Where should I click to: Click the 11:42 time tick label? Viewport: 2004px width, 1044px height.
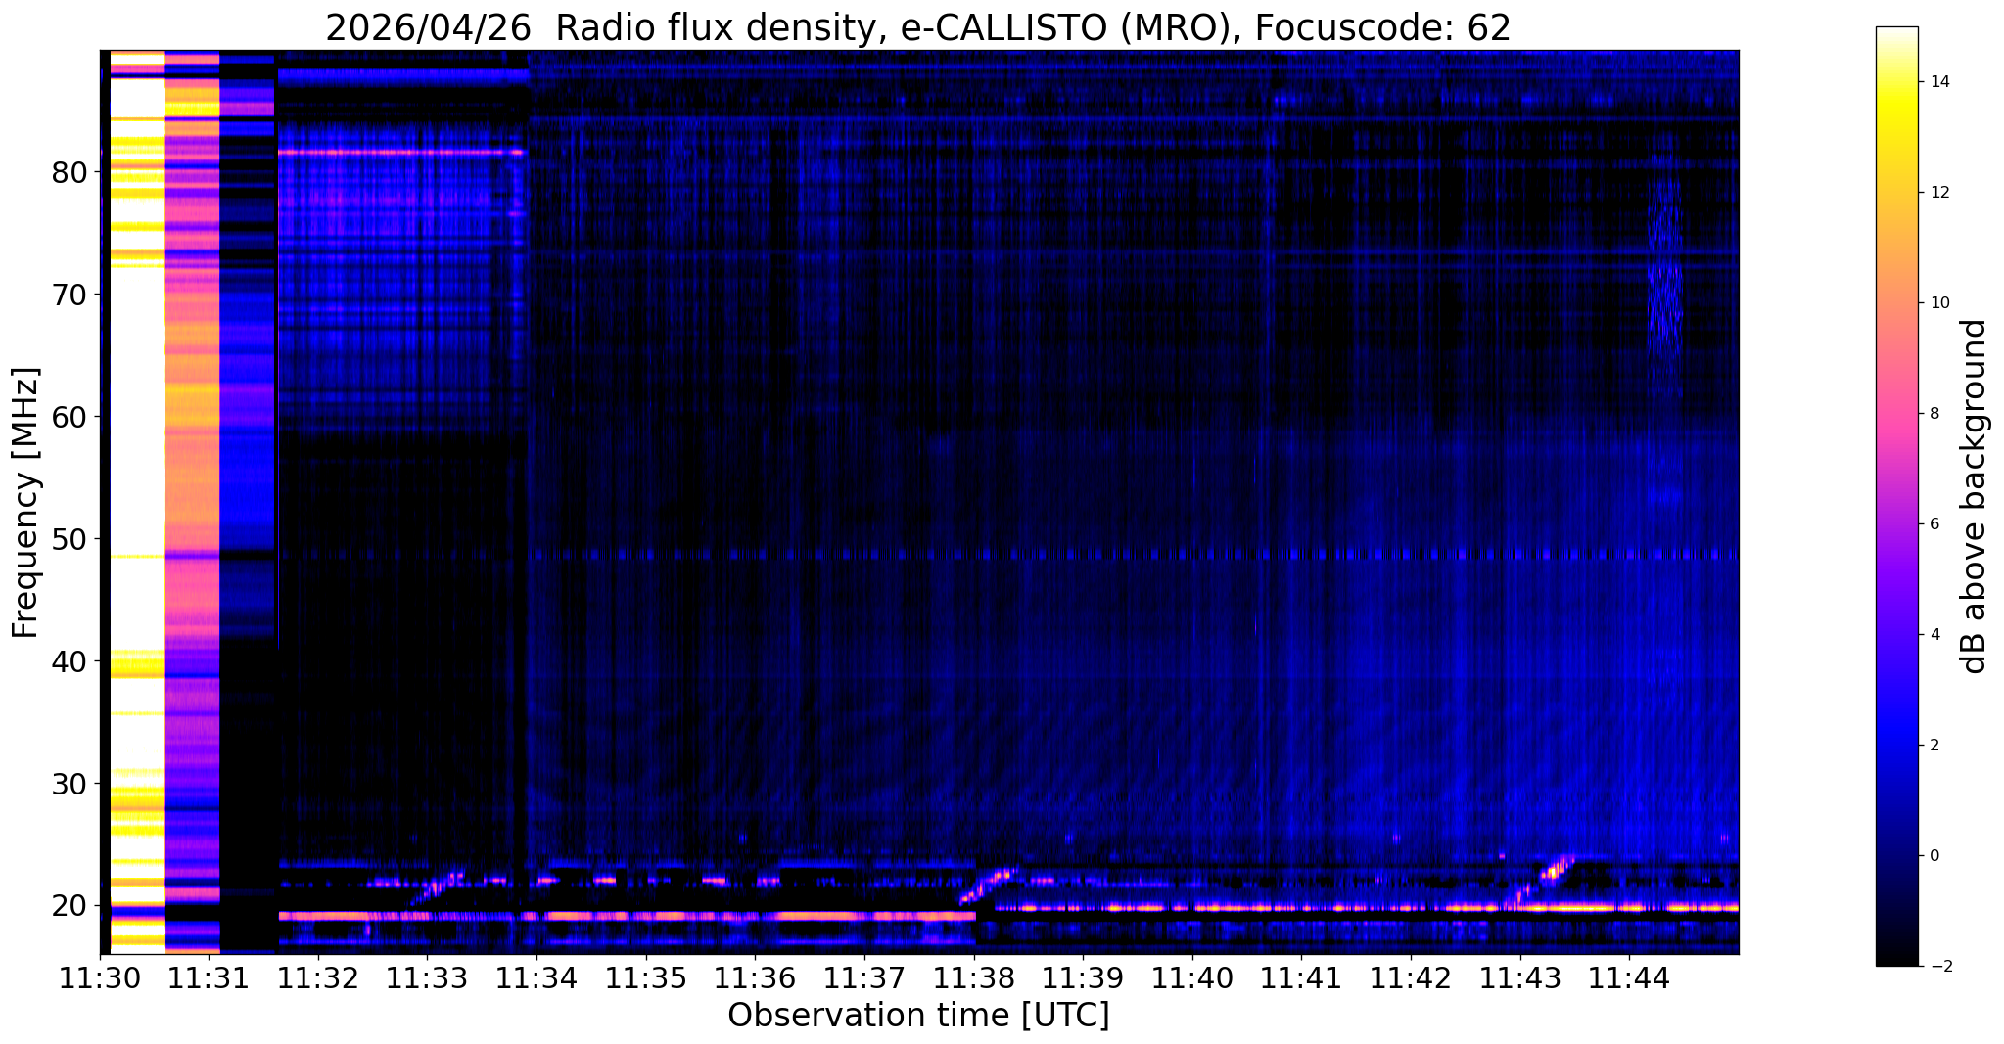[1411, 977]
